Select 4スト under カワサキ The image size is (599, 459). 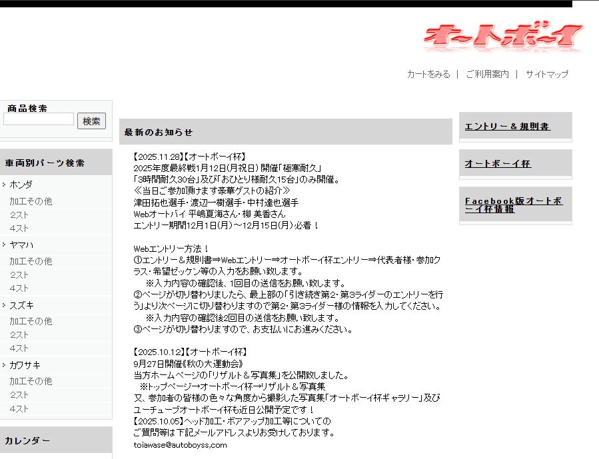pyautogui.click(x=19, y=408)
